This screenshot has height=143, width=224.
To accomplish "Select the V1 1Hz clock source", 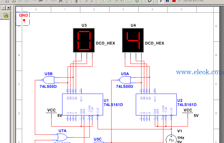I will tap(171, 139).
